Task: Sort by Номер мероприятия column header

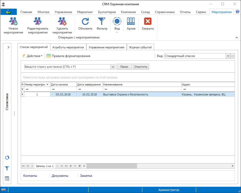Action: pos(37,84)
